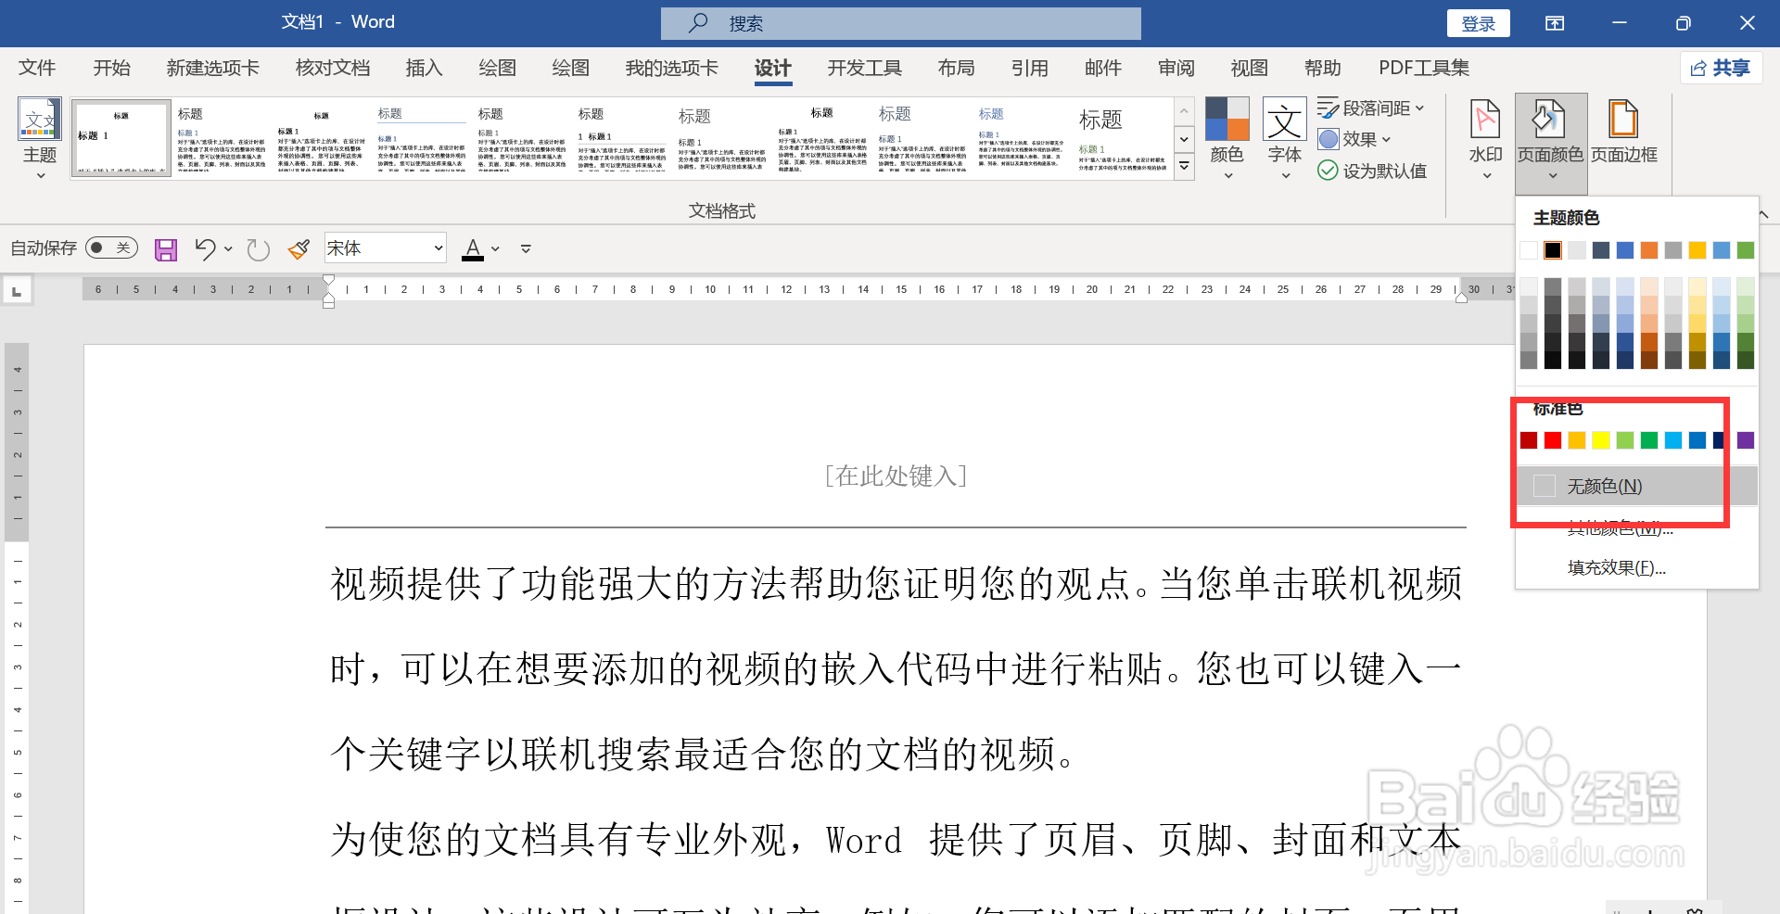Select the Format Painter brush
This screenshot has width=1780, height=914.
click(299, 248)
